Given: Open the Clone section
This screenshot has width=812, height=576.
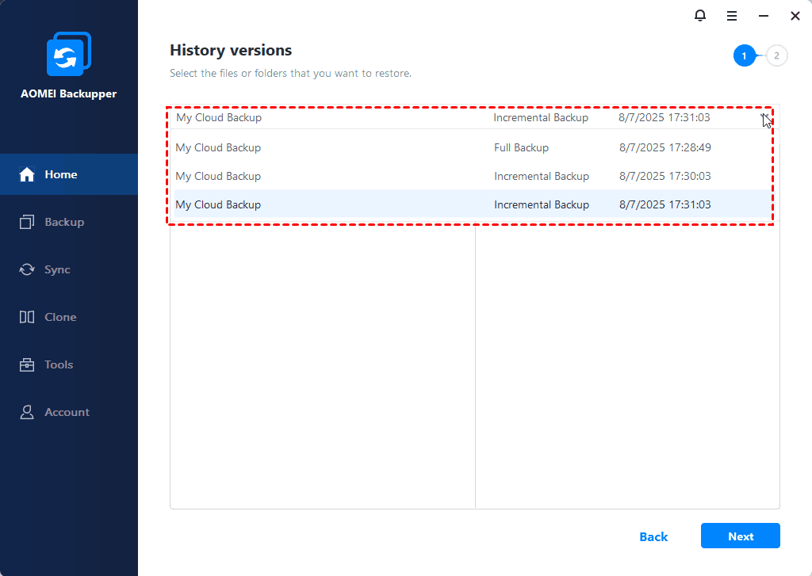Looking at the screenshot, I should click(x=69, y=317).
